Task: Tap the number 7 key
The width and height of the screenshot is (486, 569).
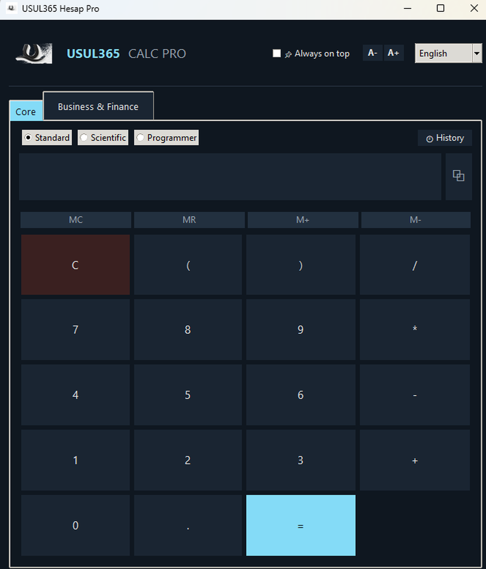Action: pos(75,330)
